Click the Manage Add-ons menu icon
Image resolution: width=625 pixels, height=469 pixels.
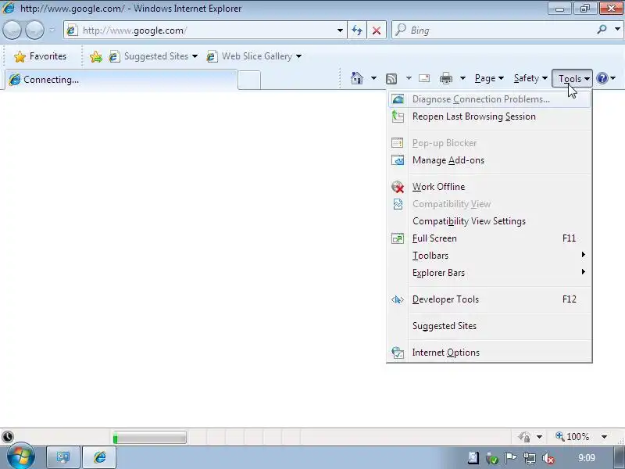tap(398, 160)
